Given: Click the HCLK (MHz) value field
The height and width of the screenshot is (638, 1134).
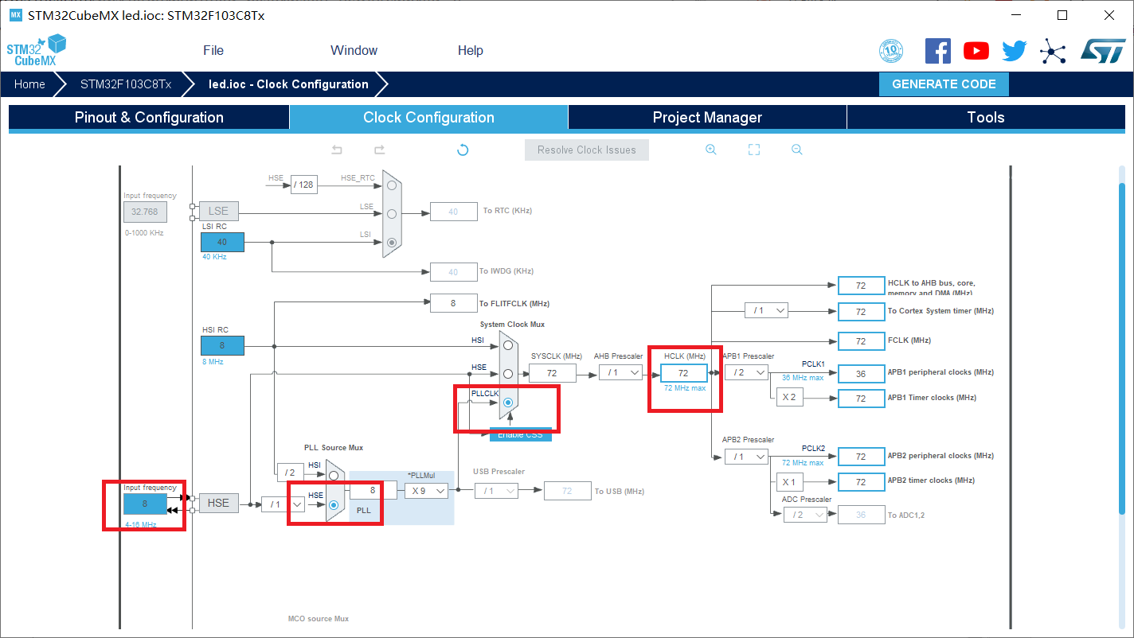Looking at the screenshot, I should 683,372.
